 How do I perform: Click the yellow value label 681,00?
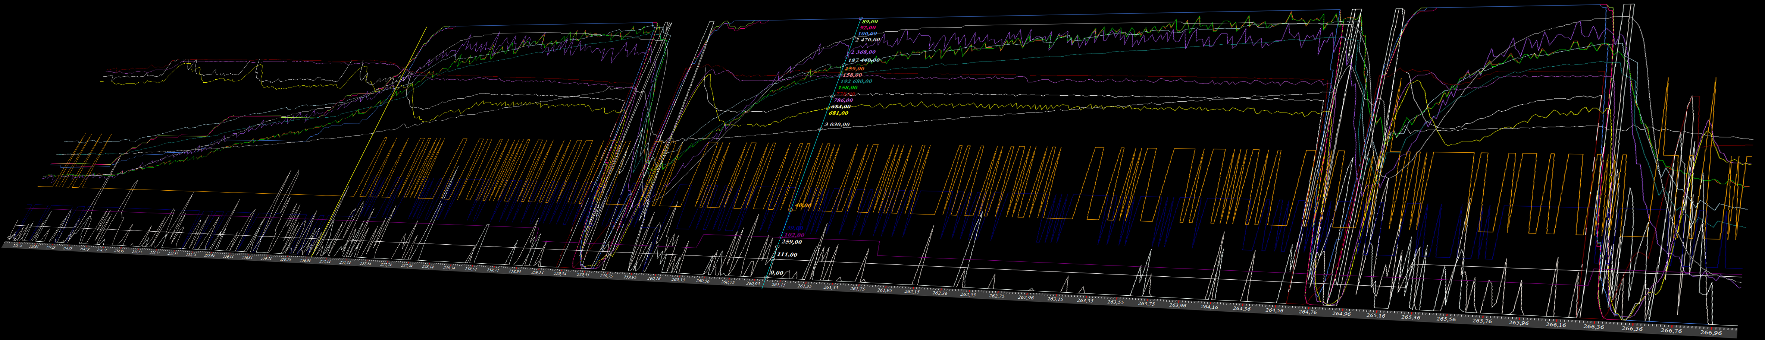click(x=839, y=113)
